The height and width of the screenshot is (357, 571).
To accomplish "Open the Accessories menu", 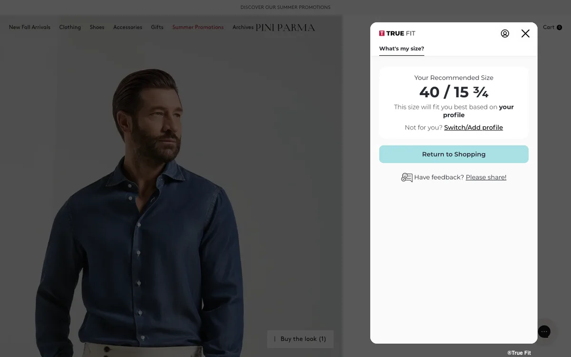I will (128, 27).
